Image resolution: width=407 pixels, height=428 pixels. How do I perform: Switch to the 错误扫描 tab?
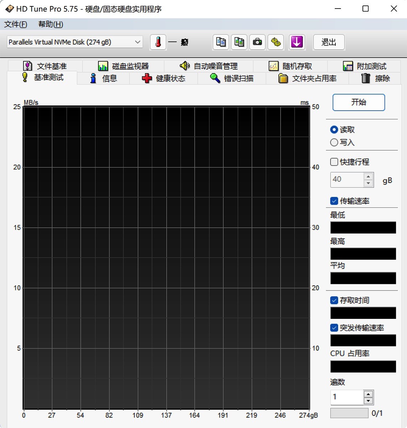pyautogui.click(x=232, y=78)
